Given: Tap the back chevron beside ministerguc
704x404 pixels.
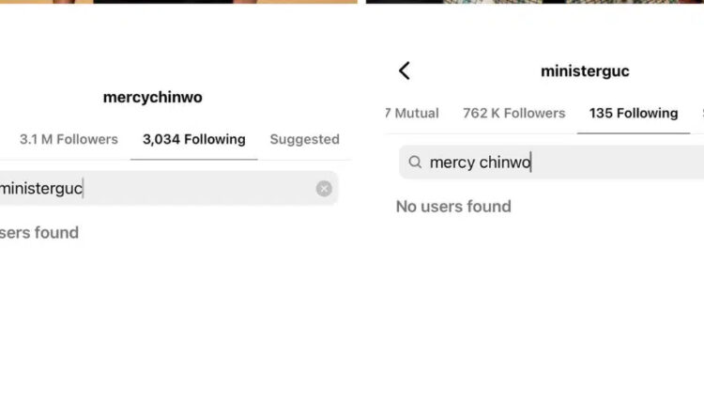Looking at the screenshot, I should point(405,70).
